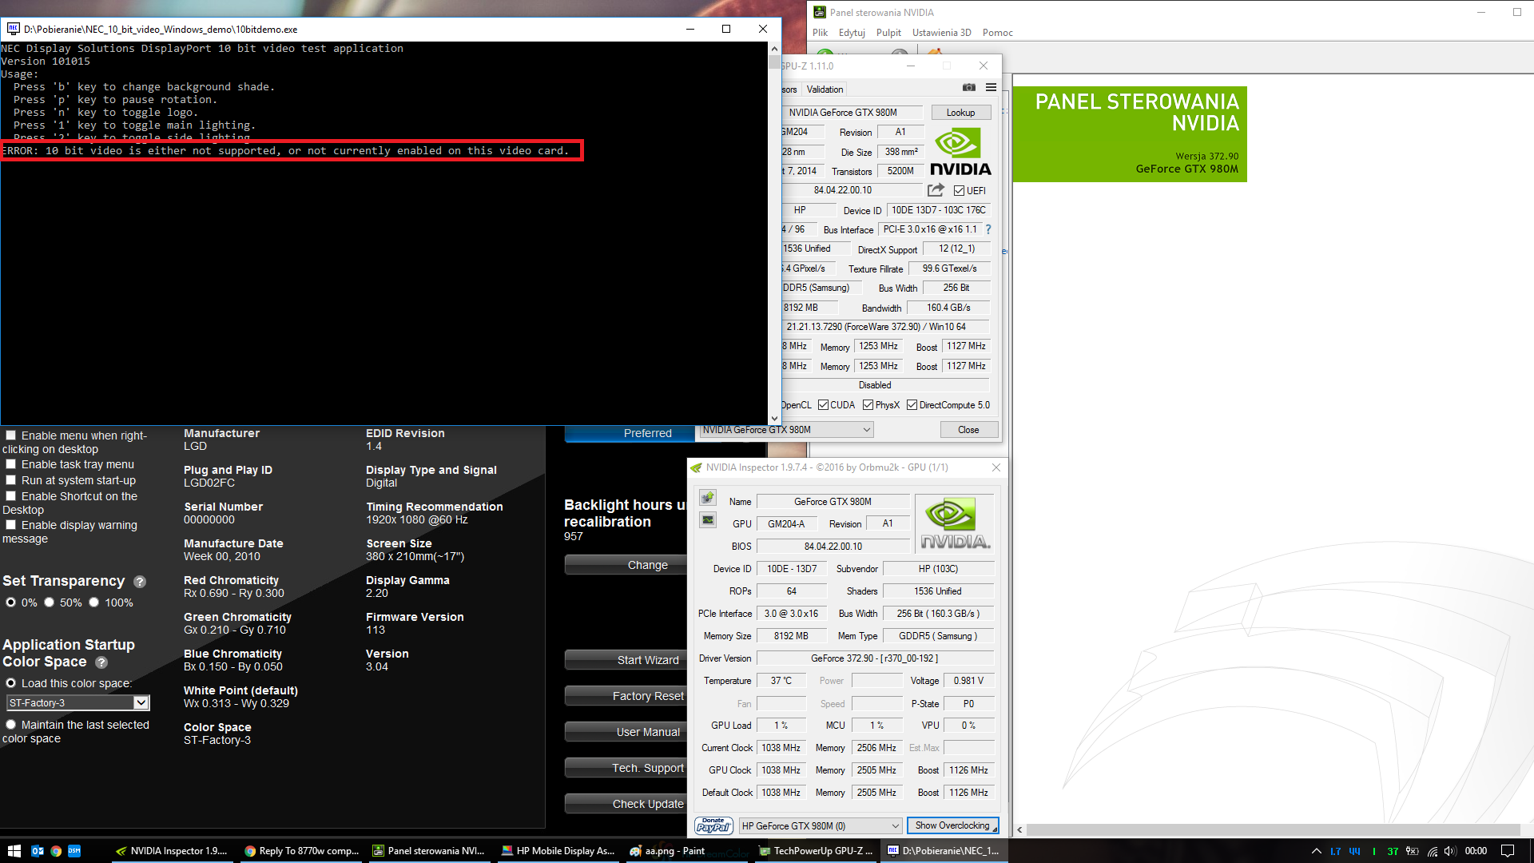1534x863 pixels.
Task: Click the Application Startup Color Space help icon
Action: [101, 662]
